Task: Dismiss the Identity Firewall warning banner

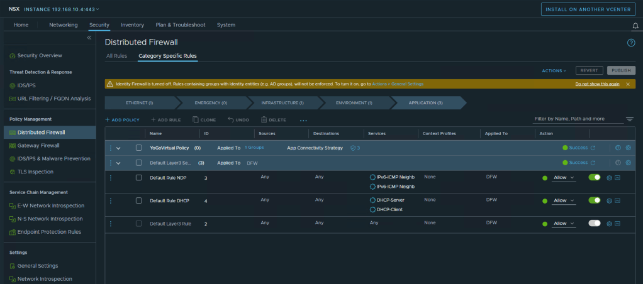Action: 628,84
